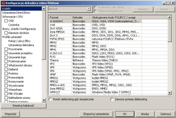The height and width of the screenshot is (118, 176).
Task: Click the codec list vertical scrollbar
Action: coord(170,59)
